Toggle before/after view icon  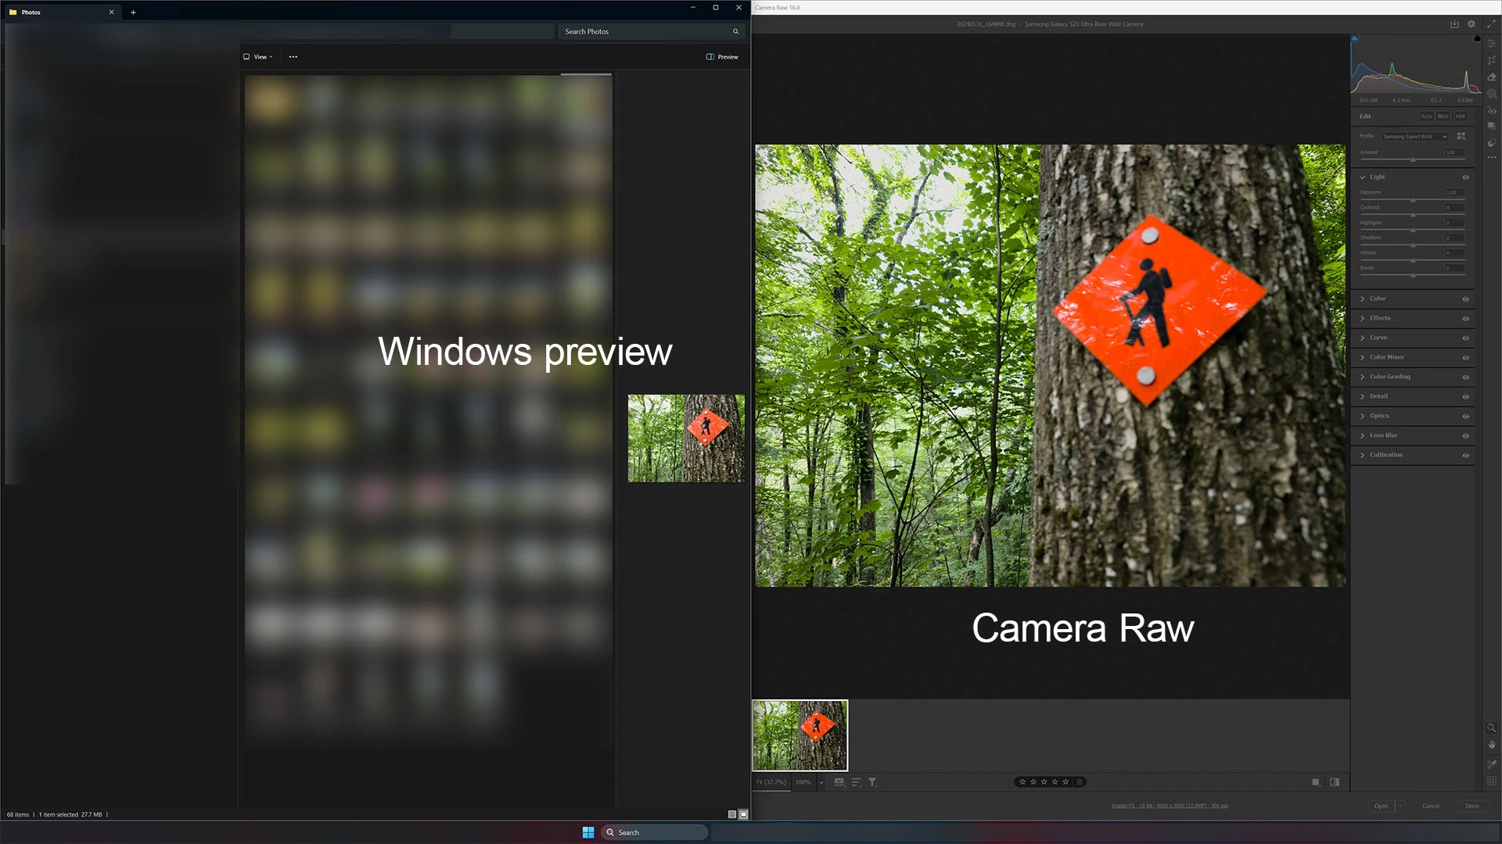1335,782
